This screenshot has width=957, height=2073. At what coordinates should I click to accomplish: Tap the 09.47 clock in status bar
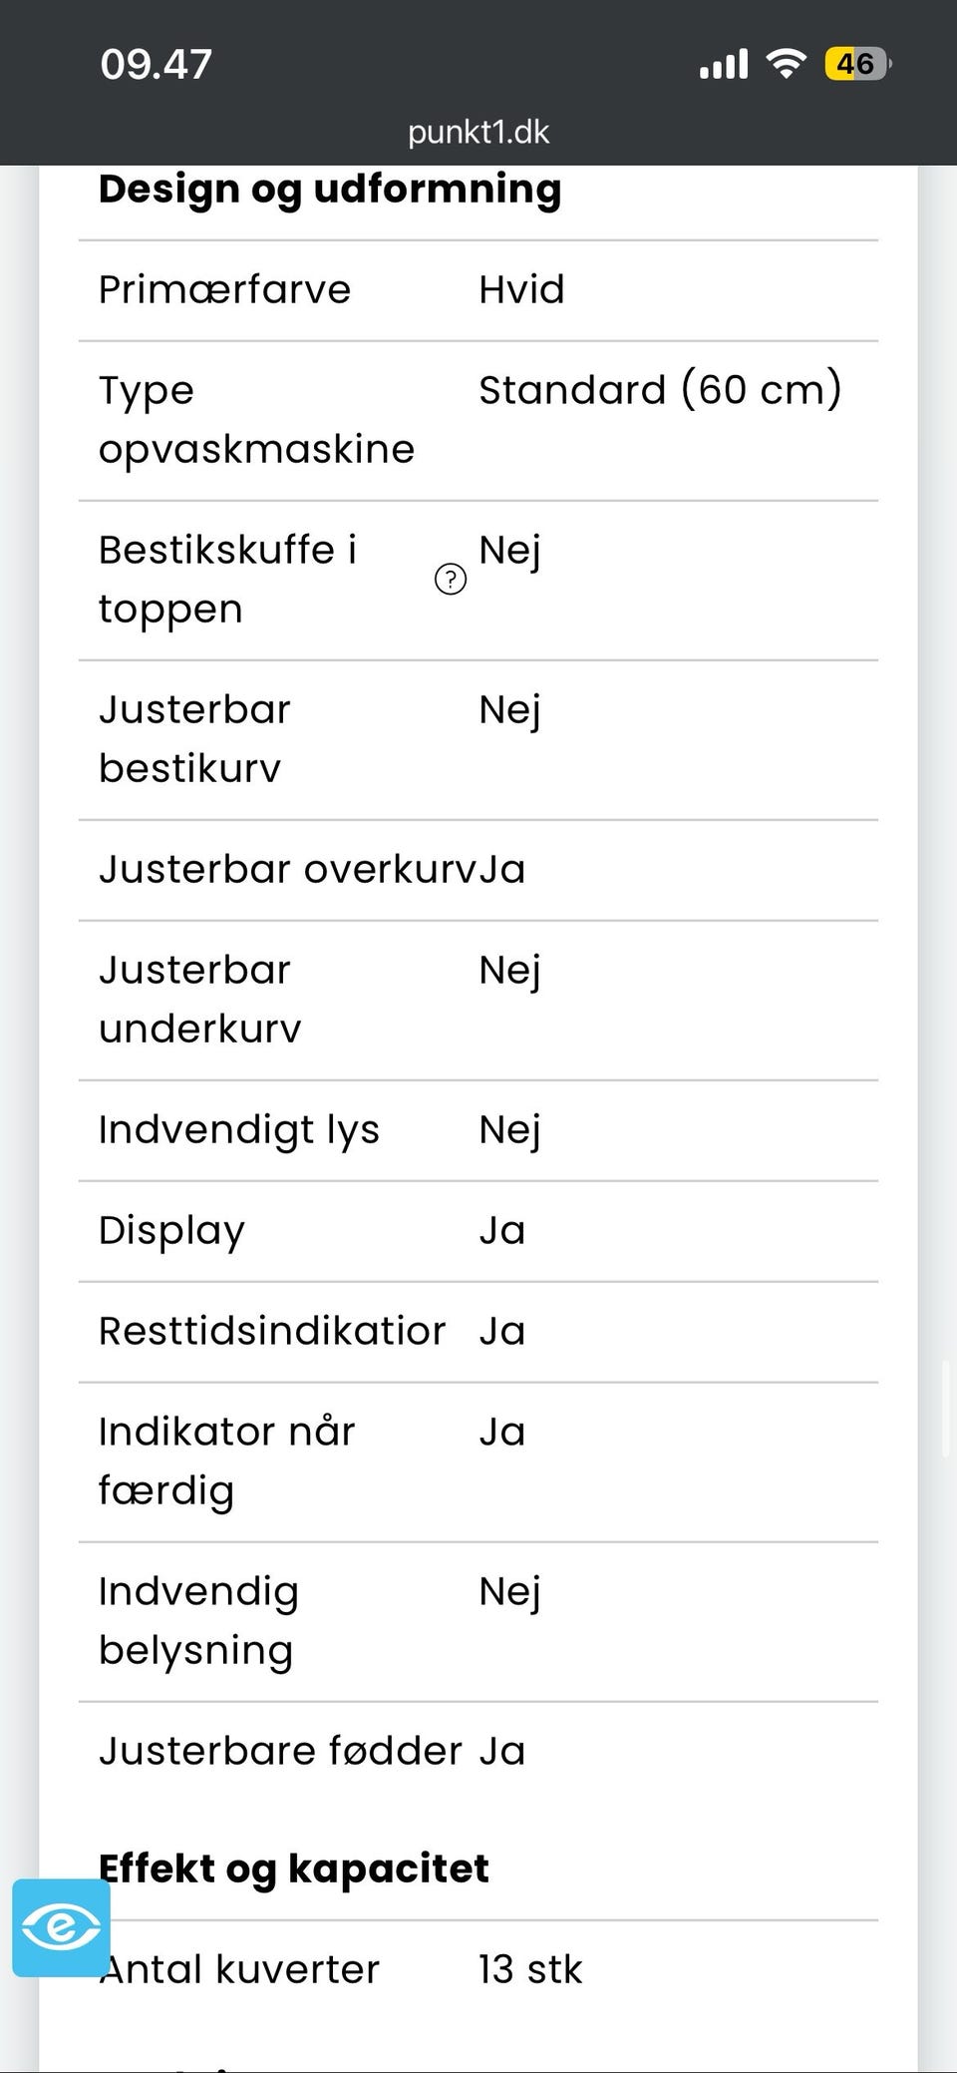click(x=157, y=65)
